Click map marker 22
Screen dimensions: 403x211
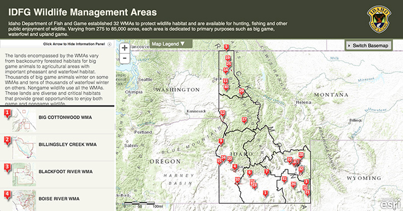[x=290, y=160]
